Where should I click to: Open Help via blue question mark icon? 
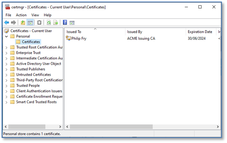tap(65, 22)
